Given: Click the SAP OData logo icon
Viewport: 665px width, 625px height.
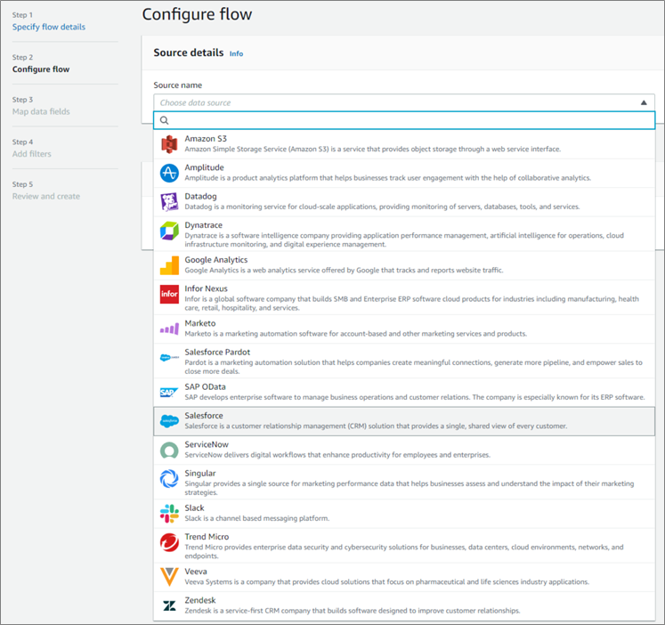Looking at the screenshot, I should tap(168, 393).
